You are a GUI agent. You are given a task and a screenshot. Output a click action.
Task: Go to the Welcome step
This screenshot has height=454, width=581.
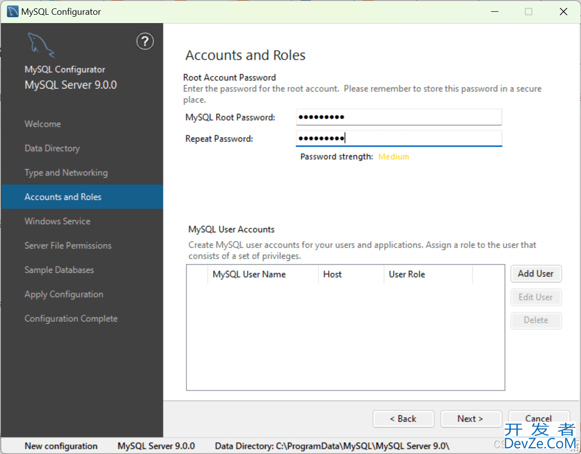point(43,124)
